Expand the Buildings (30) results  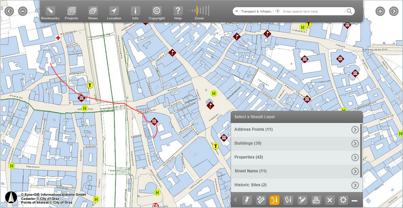coord(355,144)
